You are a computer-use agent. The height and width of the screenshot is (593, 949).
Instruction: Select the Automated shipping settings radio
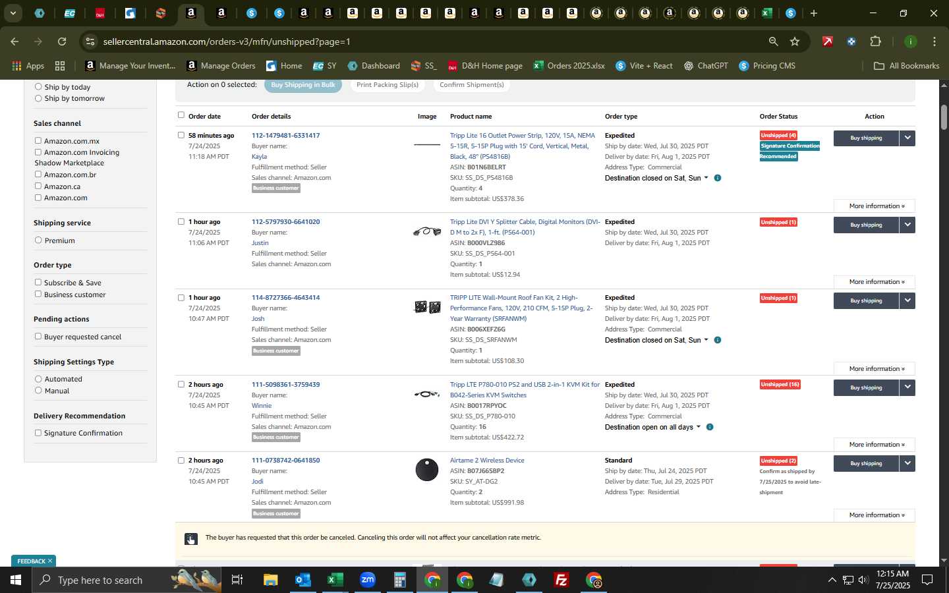(38, 379)
